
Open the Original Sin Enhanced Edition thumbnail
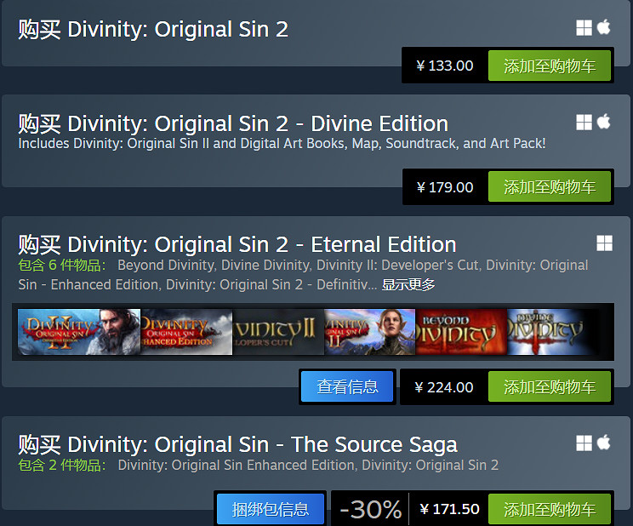coord(186,332)
